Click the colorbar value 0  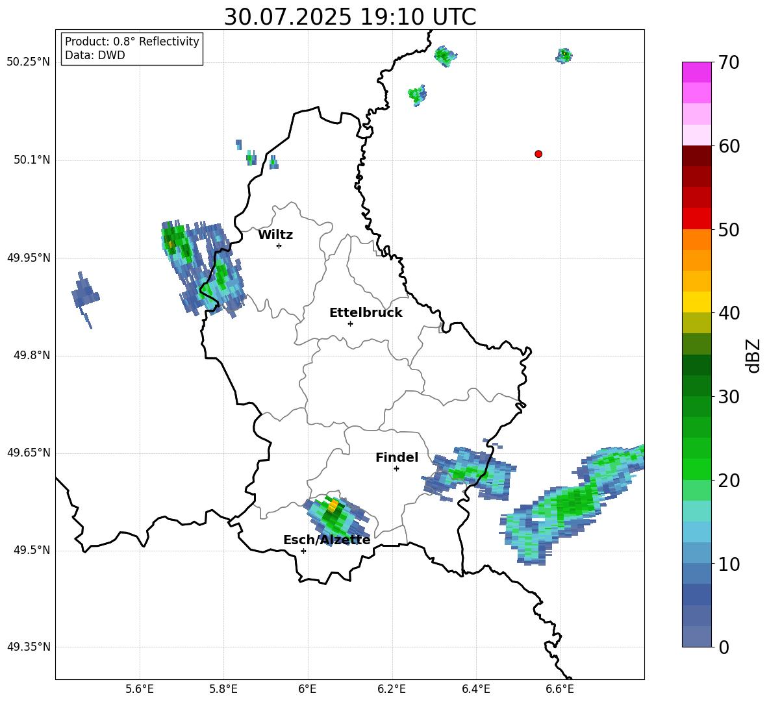pos(724,647)
